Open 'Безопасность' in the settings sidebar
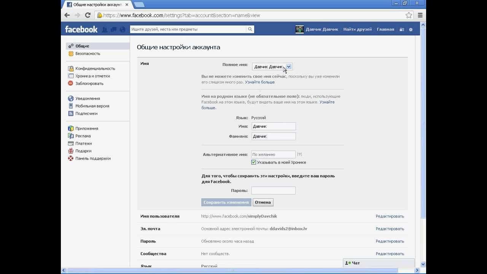The image size is (487, 274). click(x=88, y=54)
